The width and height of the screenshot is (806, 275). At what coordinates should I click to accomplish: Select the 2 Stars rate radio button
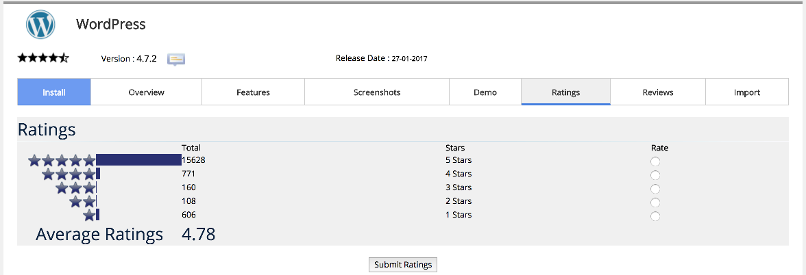click(x=655, y=202)
